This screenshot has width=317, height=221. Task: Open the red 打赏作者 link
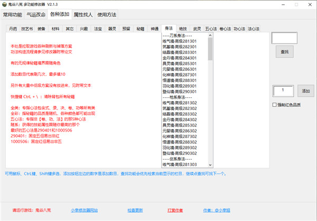coord(175,210)
